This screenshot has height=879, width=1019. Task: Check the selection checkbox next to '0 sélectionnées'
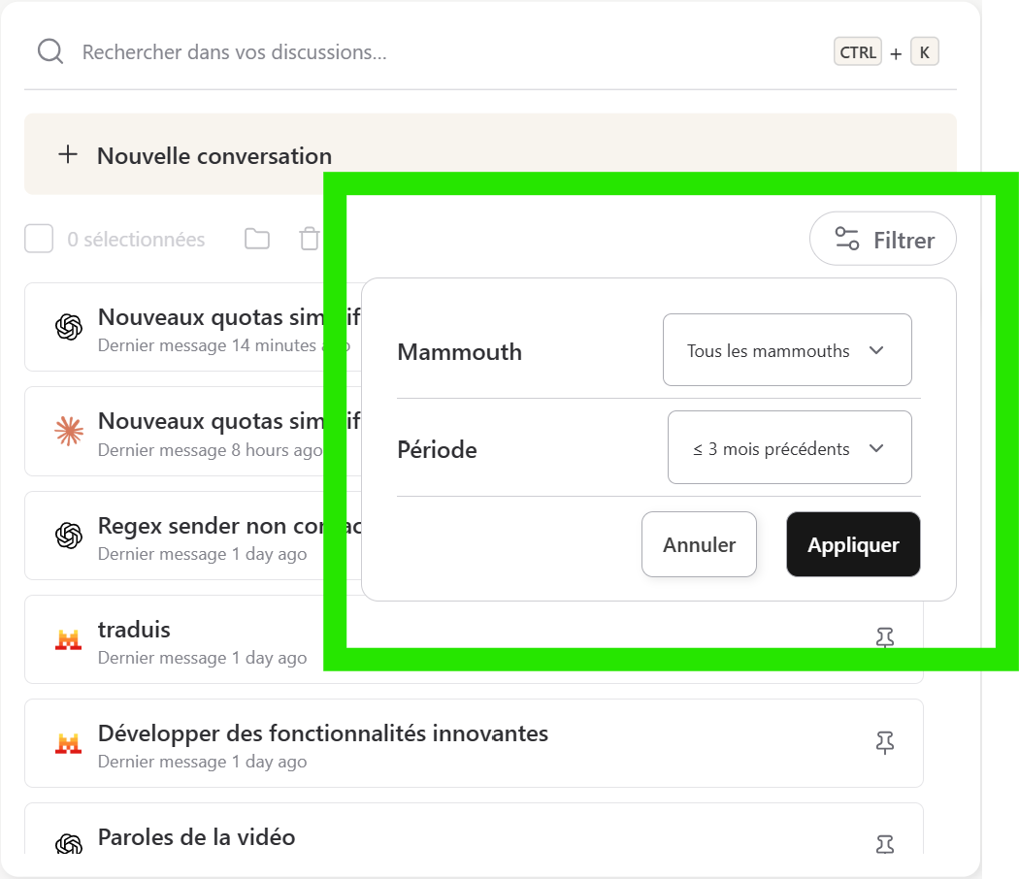pyautogui.click(x=39, y=239)
